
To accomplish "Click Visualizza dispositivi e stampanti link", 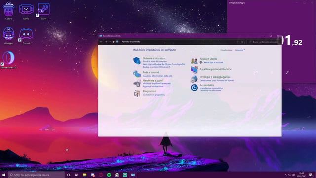I will (157, 84).
